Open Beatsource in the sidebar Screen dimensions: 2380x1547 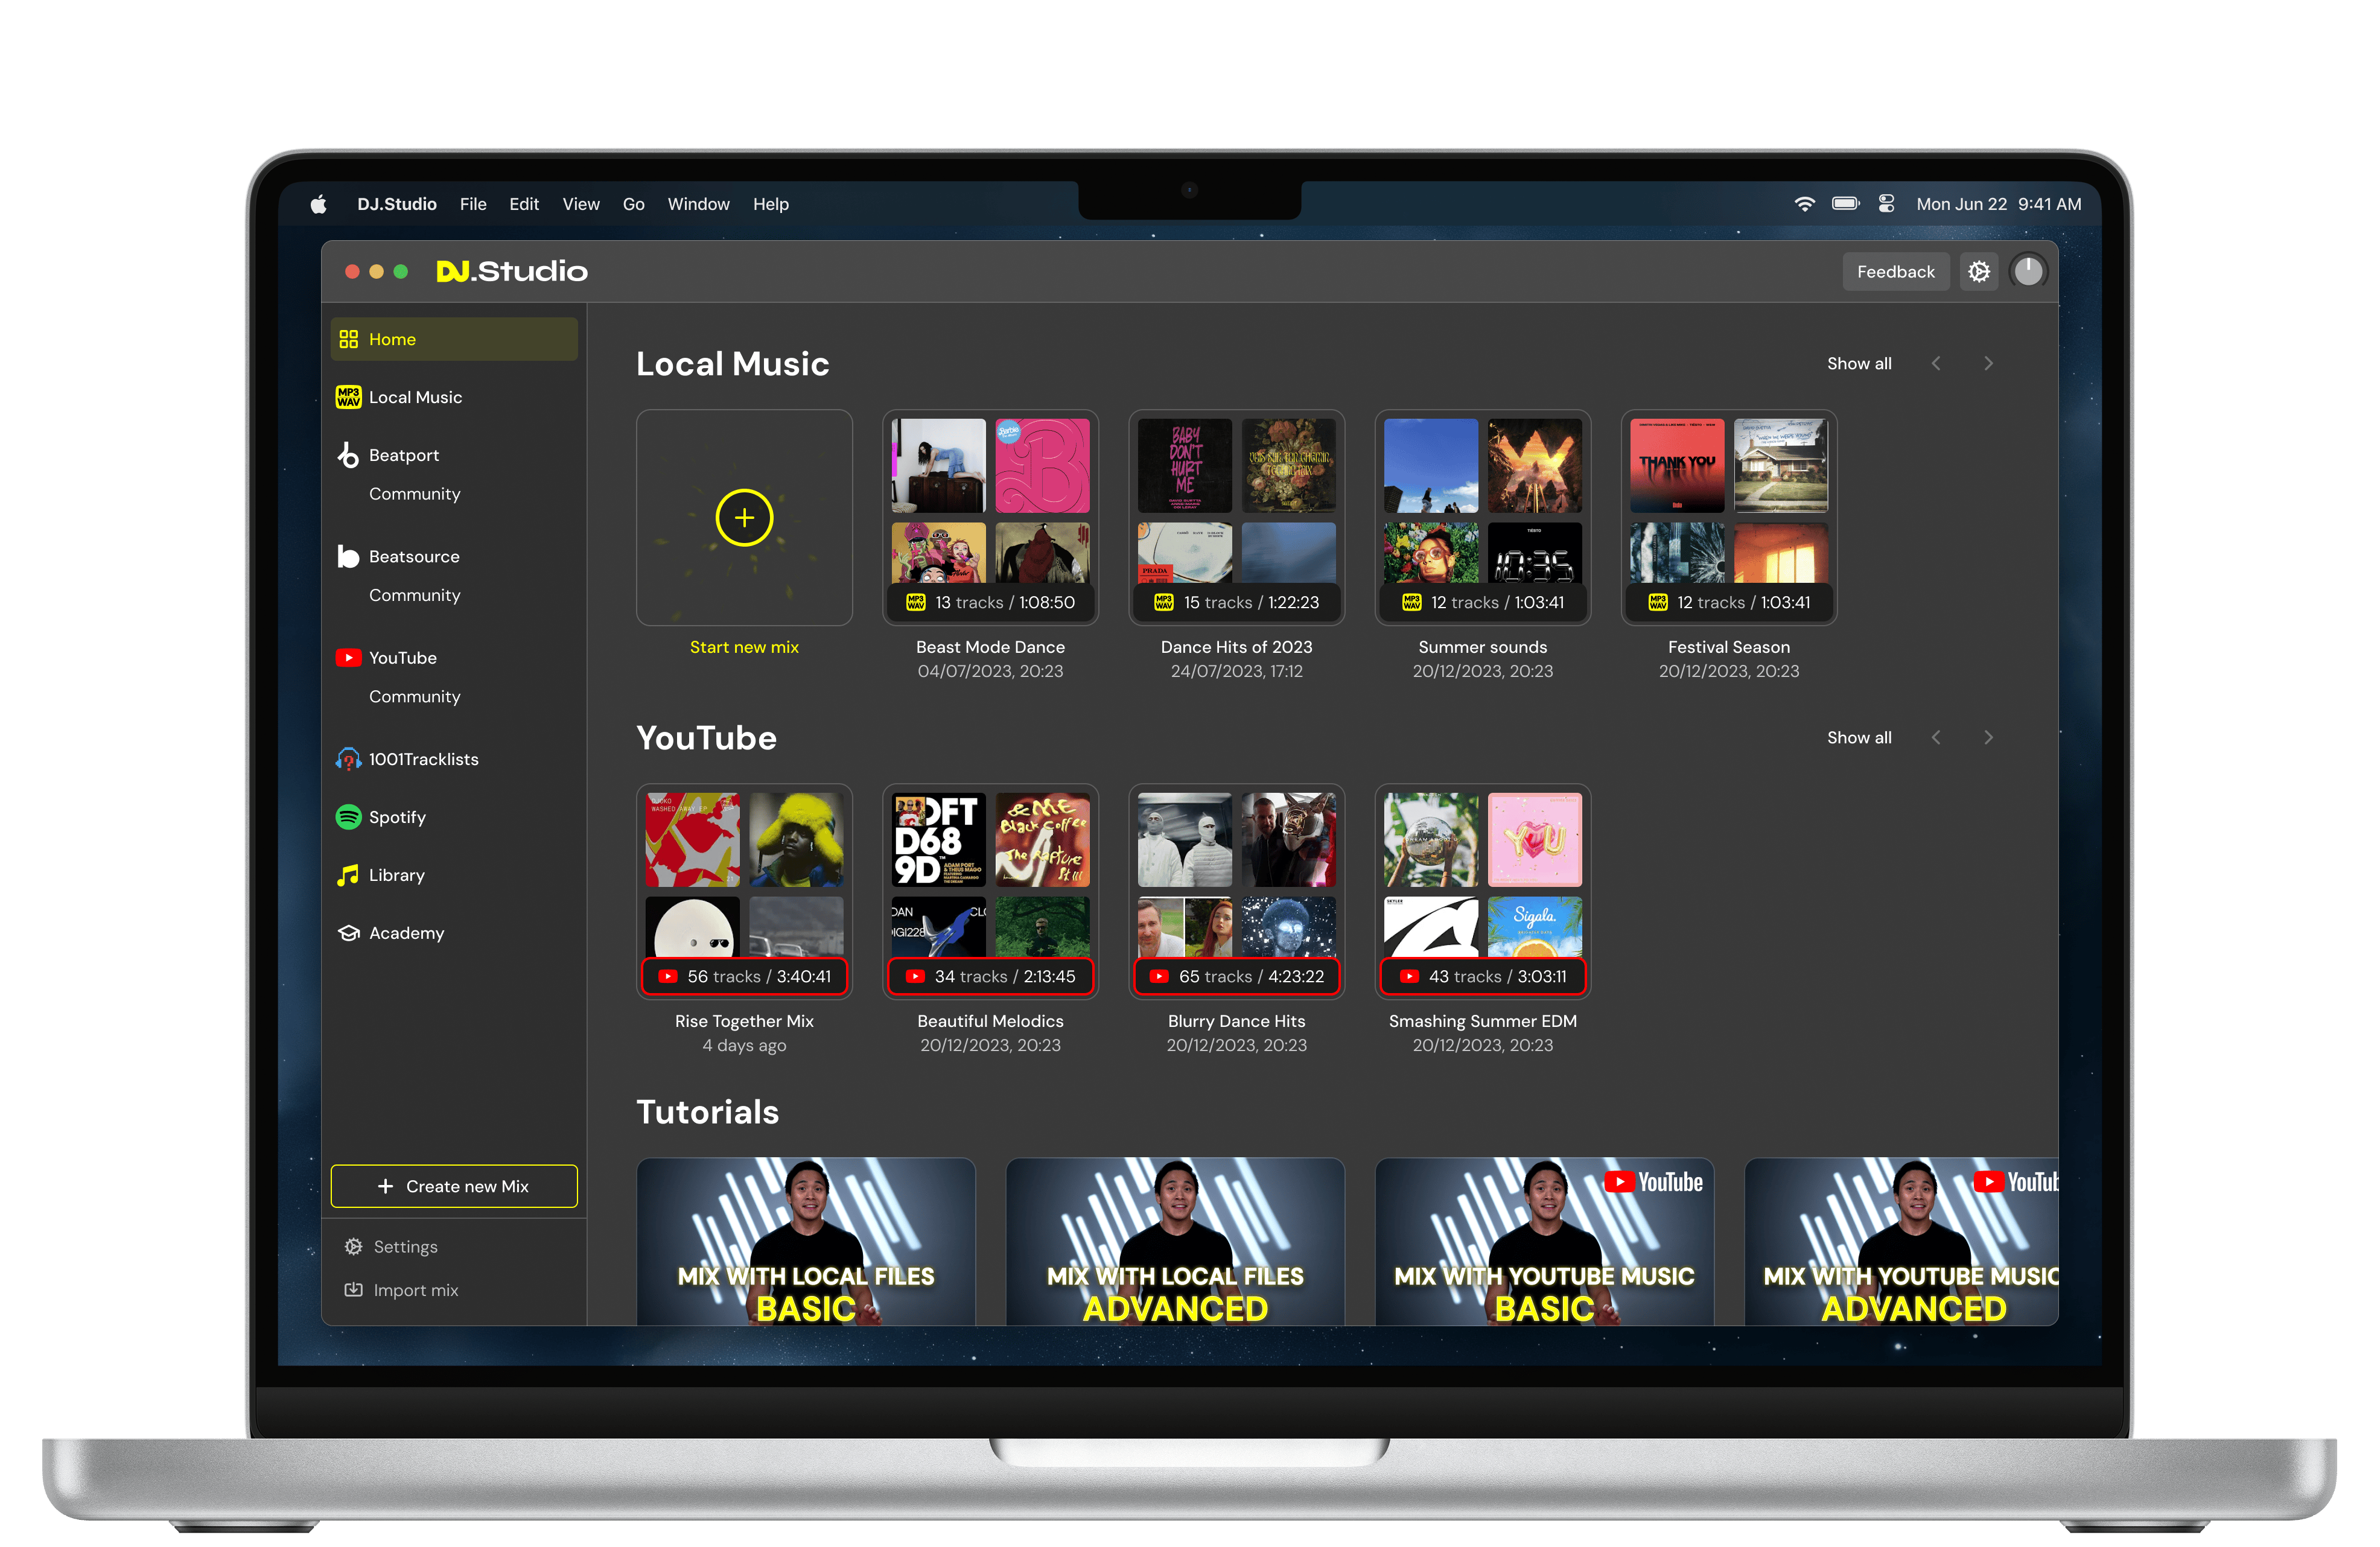(x=454, y=557)
